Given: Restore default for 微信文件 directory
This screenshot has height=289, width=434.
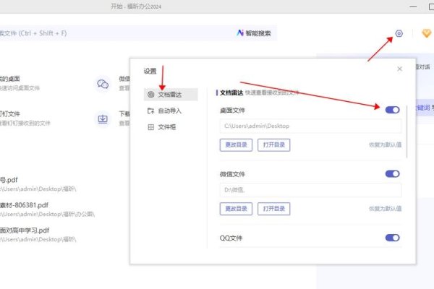Looking at the screenshot, I should coord(385,209).
